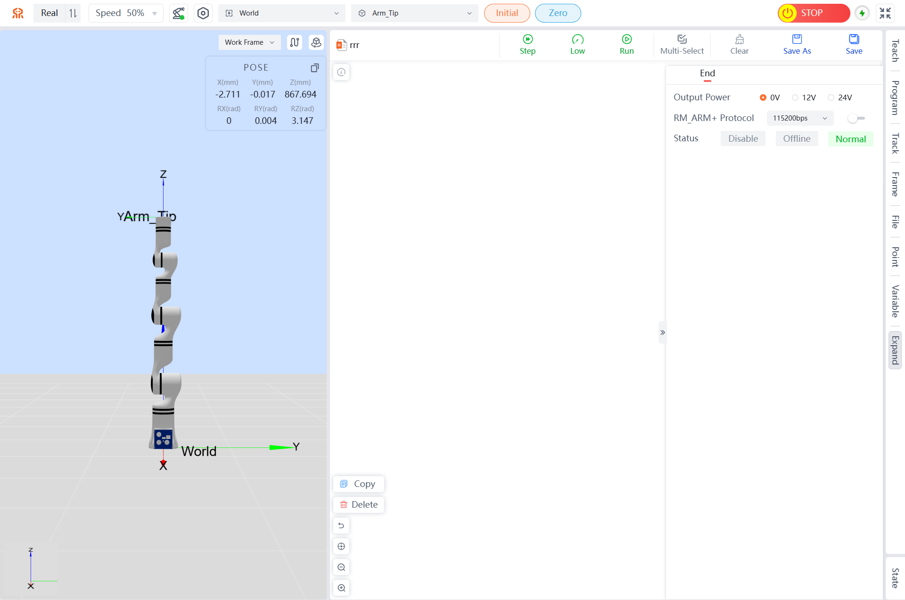The width and height of the screenshot is (905, 600).
Task: Click the Normal status button
Action: (850, 139)
